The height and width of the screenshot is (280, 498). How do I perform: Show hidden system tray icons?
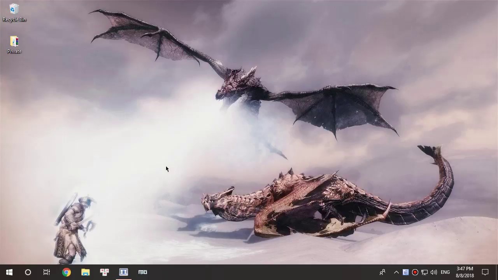click(x=396, y=272)
